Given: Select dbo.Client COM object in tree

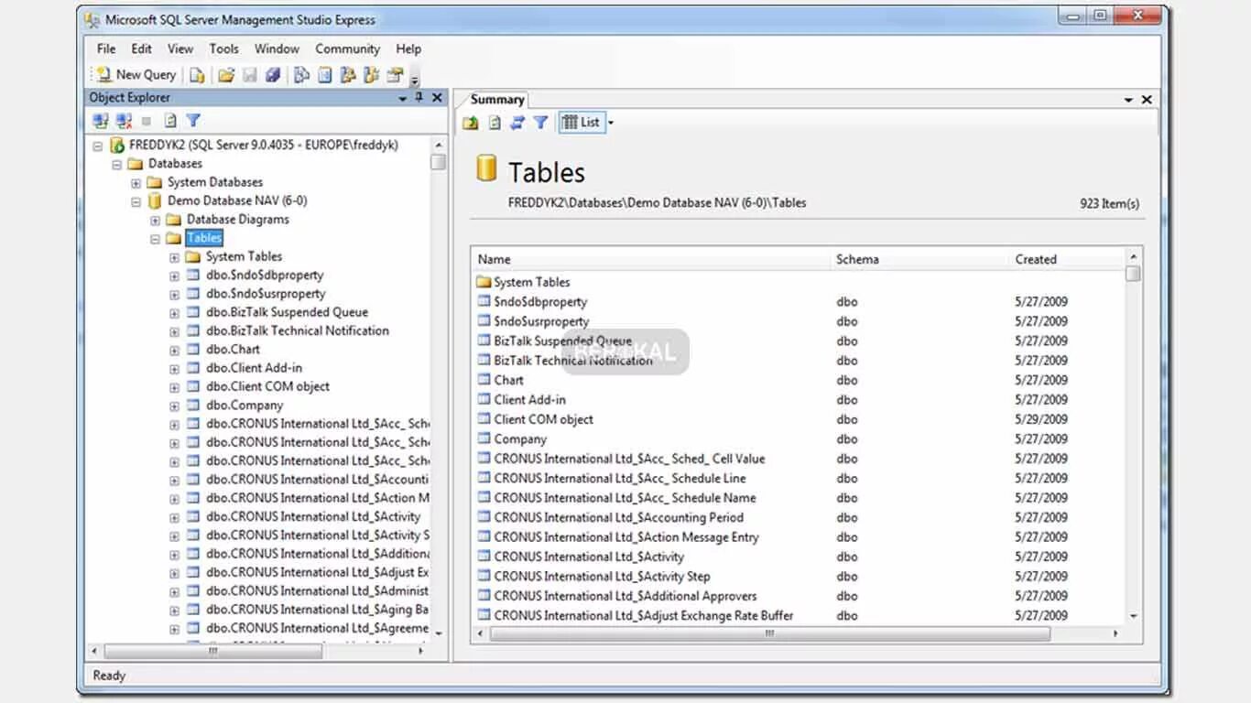Looking at the screenshot, I should [267, 386].
